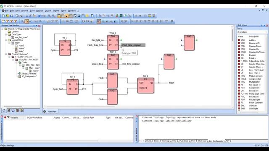Collapse the Project root tree node
Screen dimensions: 269x151
(3, 29)
